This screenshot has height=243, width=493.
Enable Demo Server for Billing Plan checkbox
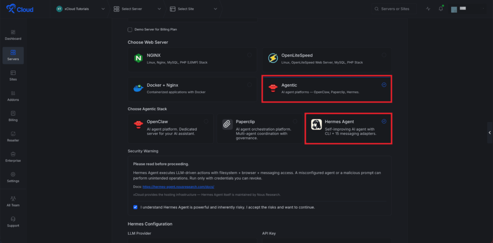pos(130,29)
